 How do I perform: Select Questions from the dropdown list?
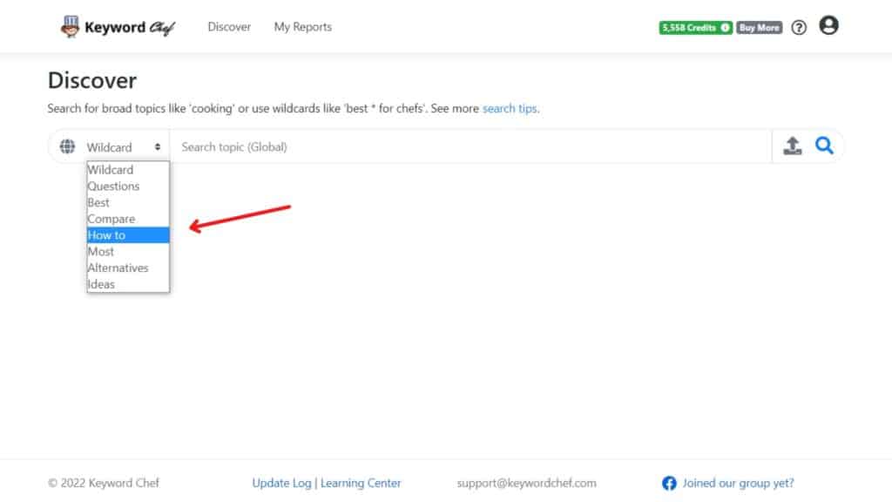(113, 186)
